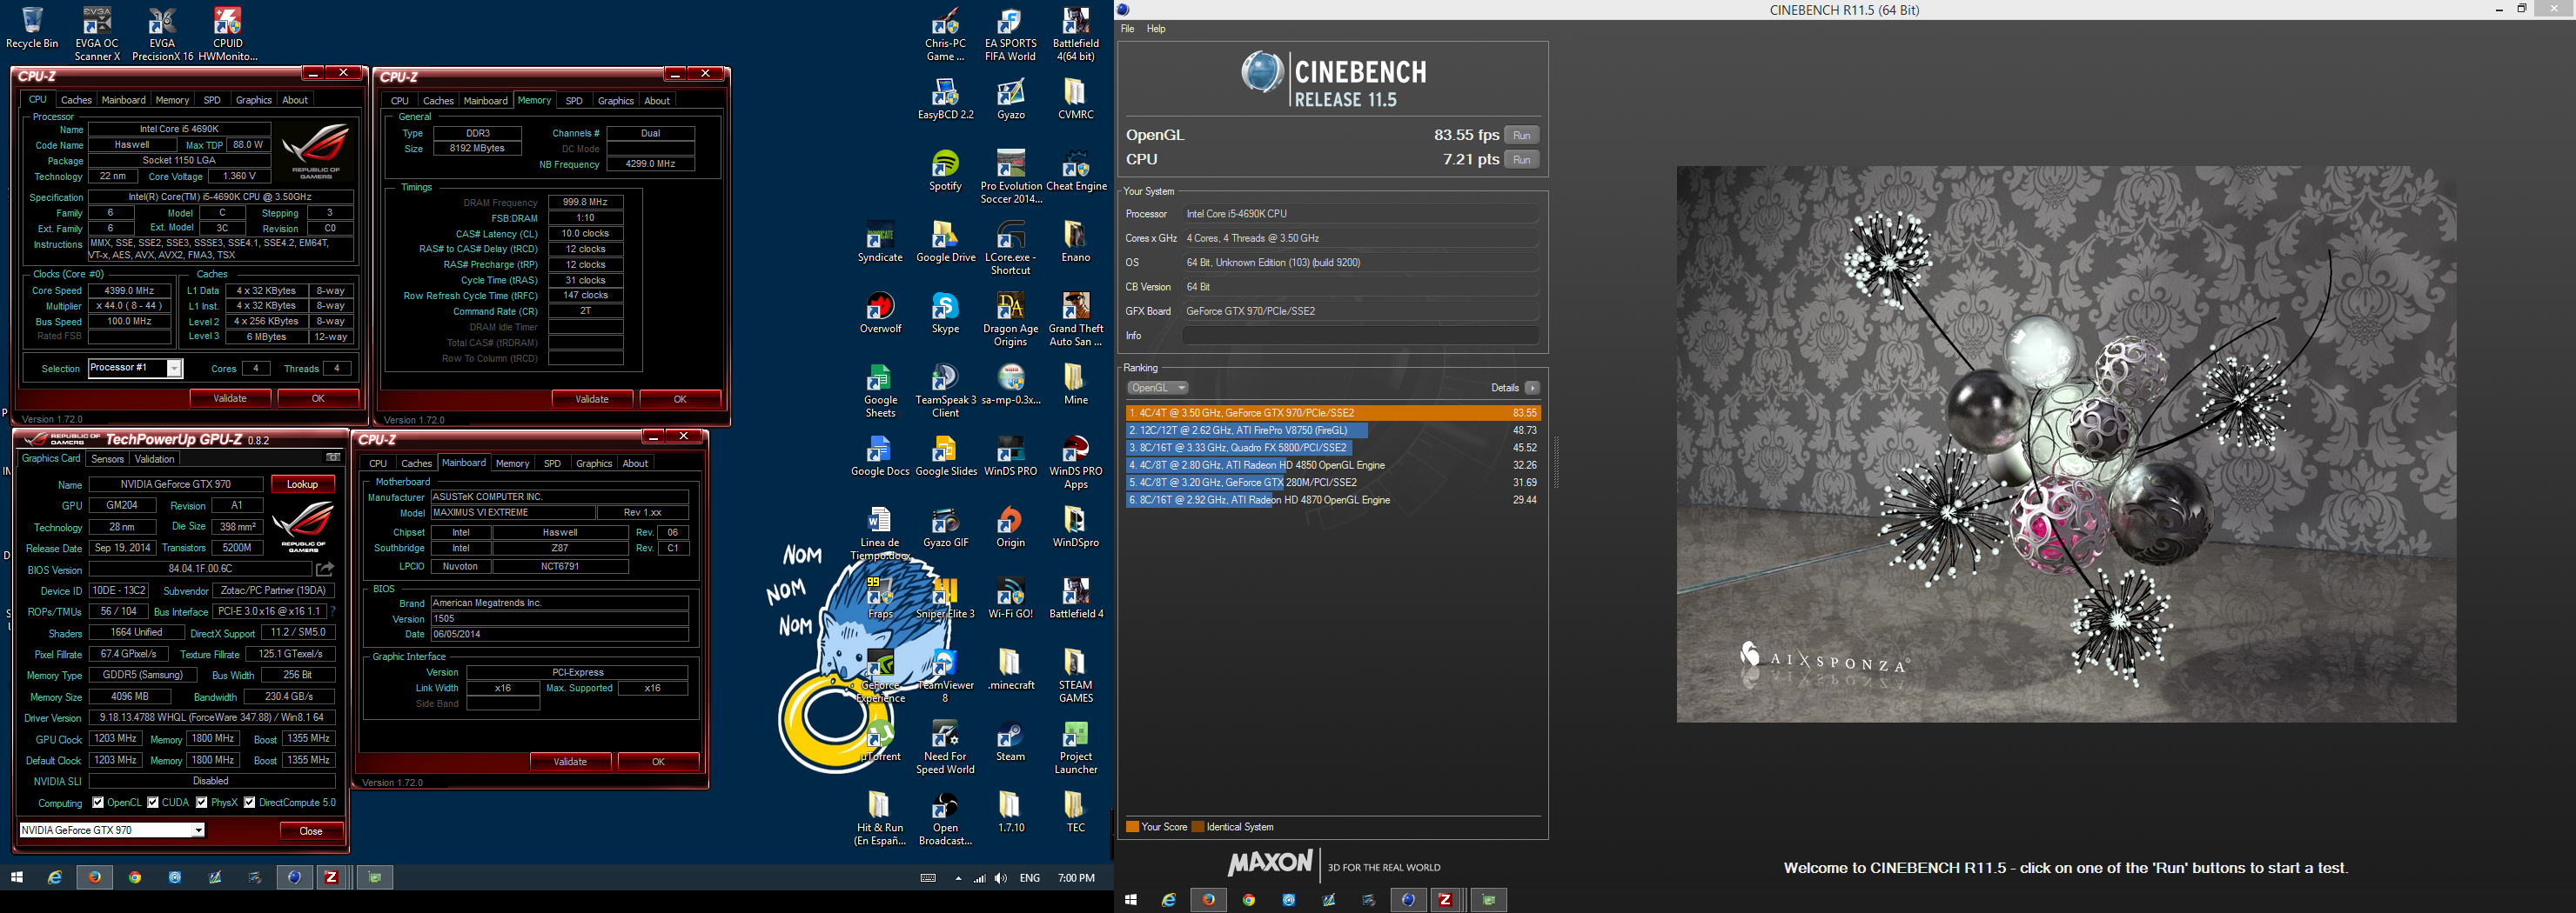Toggle the OpenCL checkbox in GPU-Z
The width and height of the screenshot is (2576, 913).
click(x=98, y=802)
